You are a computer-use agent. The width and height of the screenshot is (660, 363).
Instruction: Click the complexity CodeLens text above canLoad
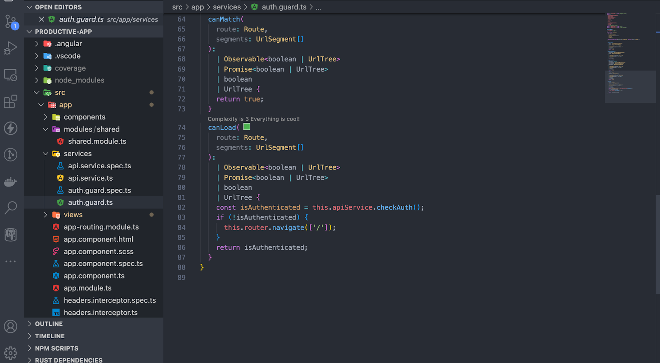254,119
